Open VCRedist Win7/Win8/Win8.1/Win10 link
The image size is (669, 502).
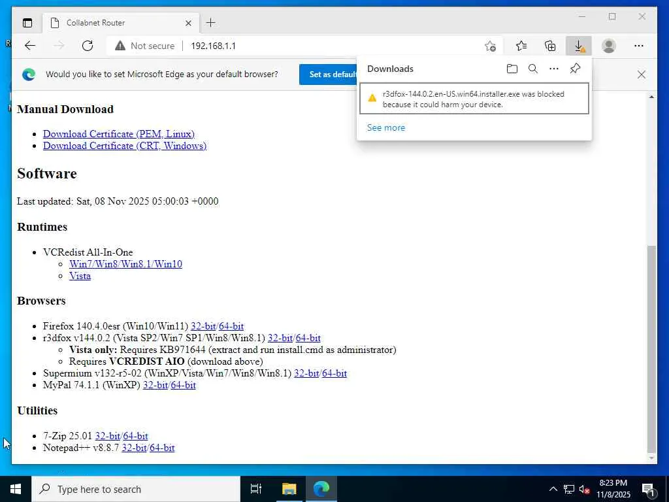(125, 264)
